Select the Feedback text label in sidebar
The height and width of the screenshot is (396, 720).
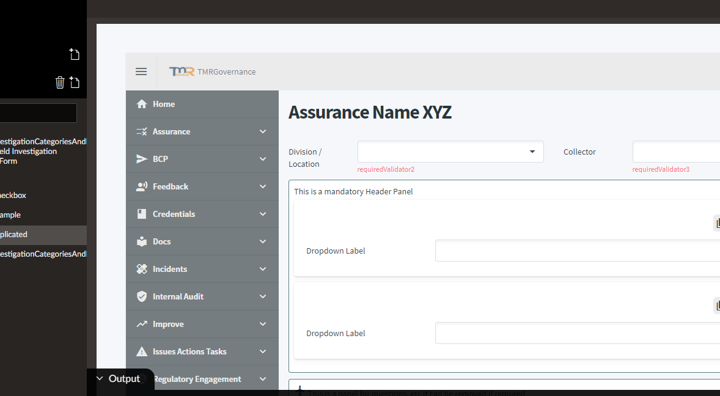click(171, 187)
